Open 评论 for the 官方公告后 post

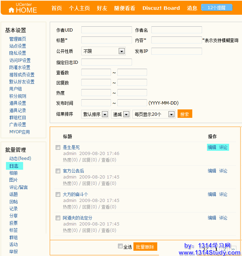pyautogui.click(x=223, y=171)
